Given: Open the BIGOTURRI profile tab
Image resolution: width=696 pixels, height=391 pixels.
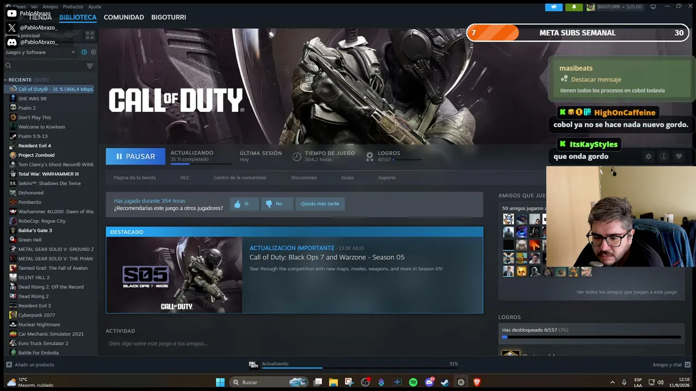Looking at the screenshot, I should point(169,17).
